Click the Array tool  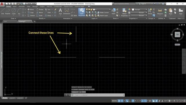pos(48,15)
